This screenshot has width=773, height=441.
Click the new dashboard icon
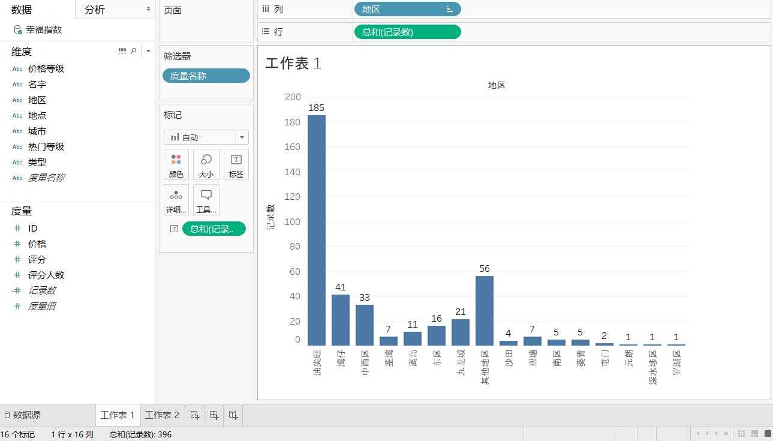click(x=214, y=415)
